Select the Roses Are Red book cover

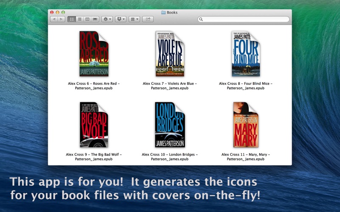point(94,54)
